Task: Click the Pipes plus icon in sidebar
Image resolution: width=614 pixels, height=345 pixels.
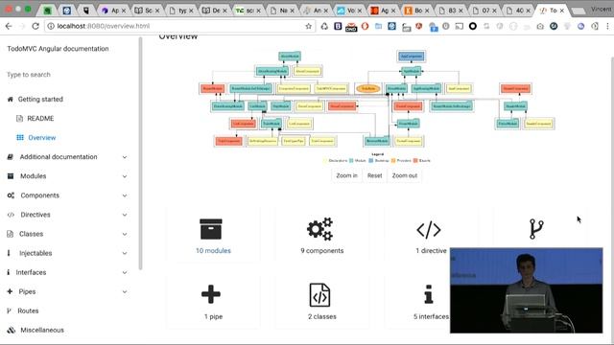Action: [10, 291]
